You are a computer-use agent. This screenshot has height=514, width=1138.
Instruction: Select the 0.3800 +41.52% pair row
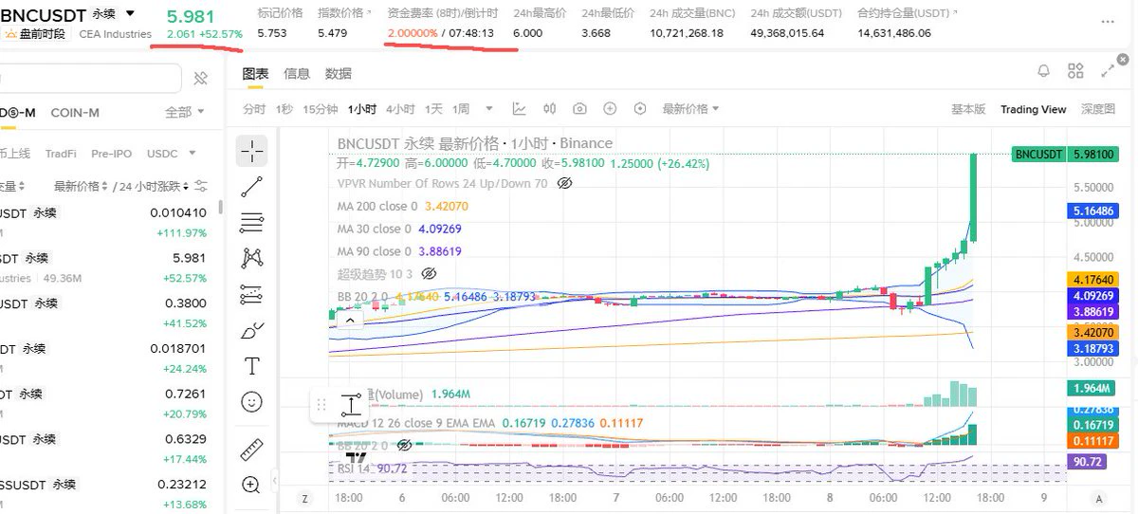click(109, 312)
